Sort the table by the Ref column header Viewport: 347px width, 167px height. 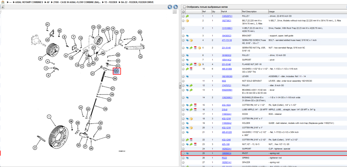[x=204, y=11]
